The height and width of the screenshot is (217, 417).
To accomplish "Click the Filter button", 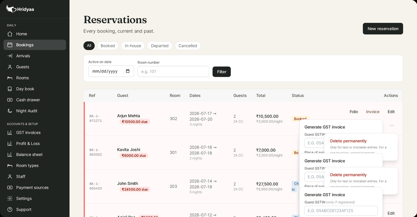I will click(x=222, y=72).
